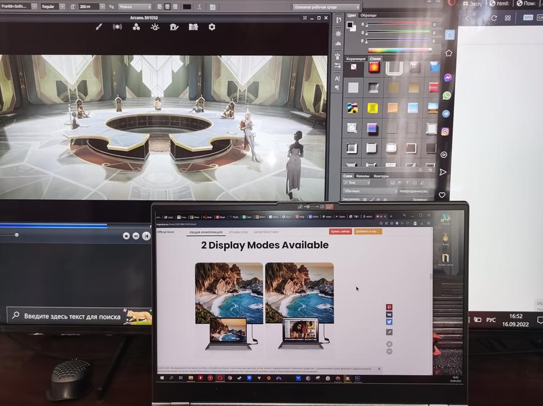This screenshot has height=406, width=543.
Task: Select the 'ОБЩАЯ ИНФОРМАЦИЯ' tab on the laptop page
Action: click(206, 232)
